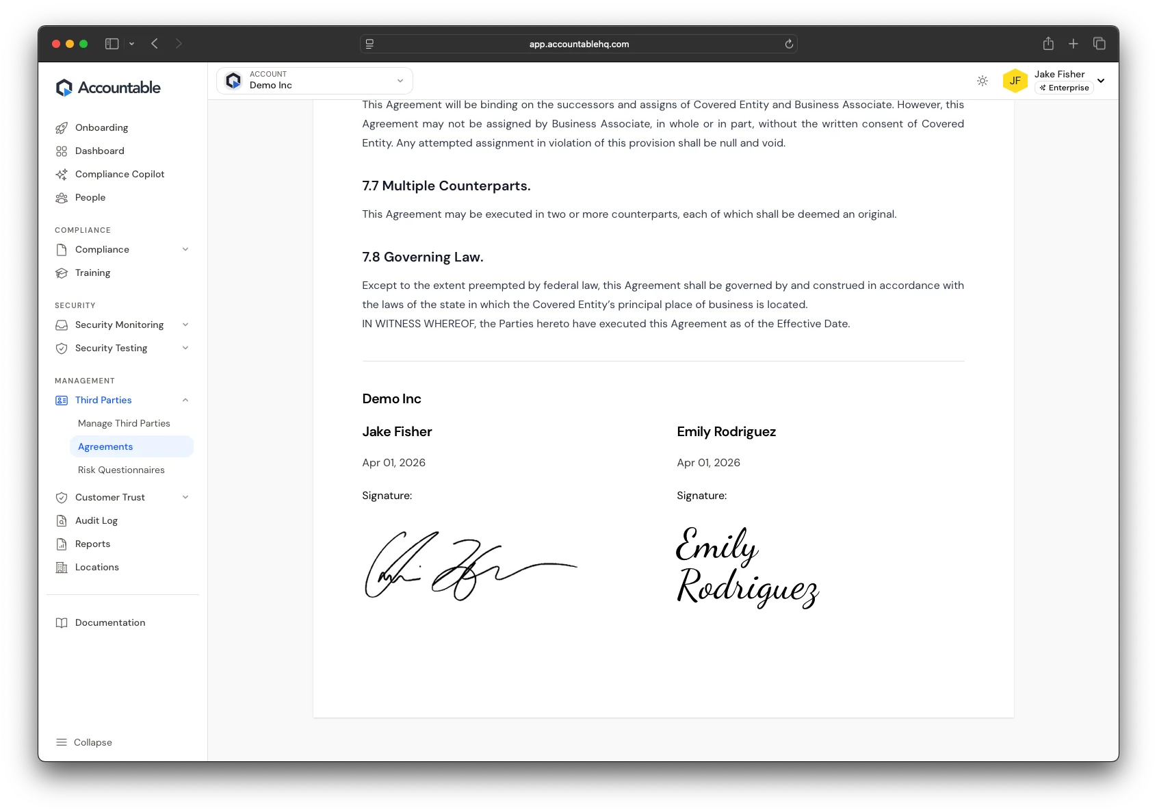Open the Reports link

[x=93, y=544]
